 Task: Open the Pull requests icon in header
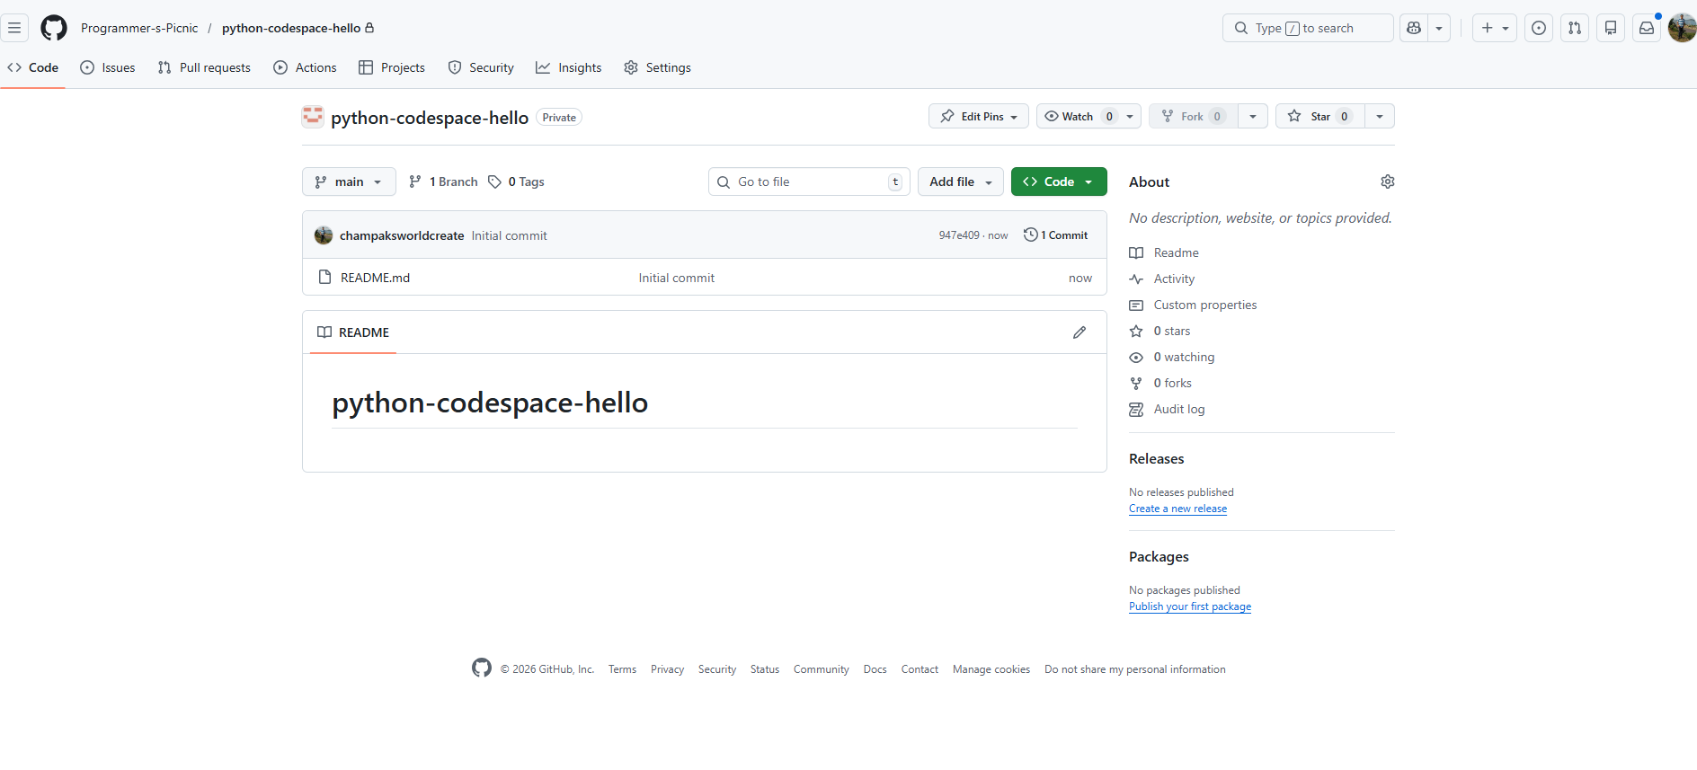click(x=1575, y=28)
